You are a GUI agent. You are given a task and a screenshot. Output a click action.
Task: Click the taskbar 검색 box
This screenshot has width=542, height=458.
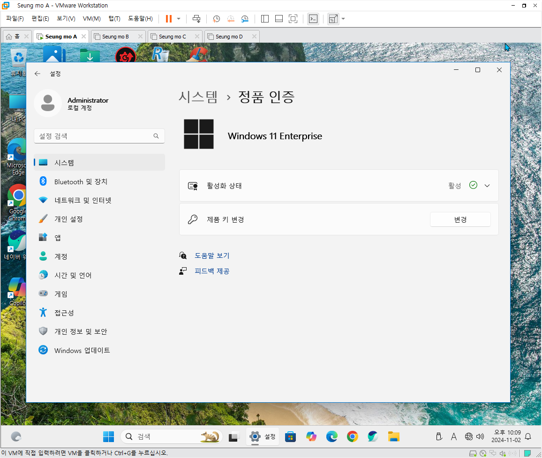172,436
